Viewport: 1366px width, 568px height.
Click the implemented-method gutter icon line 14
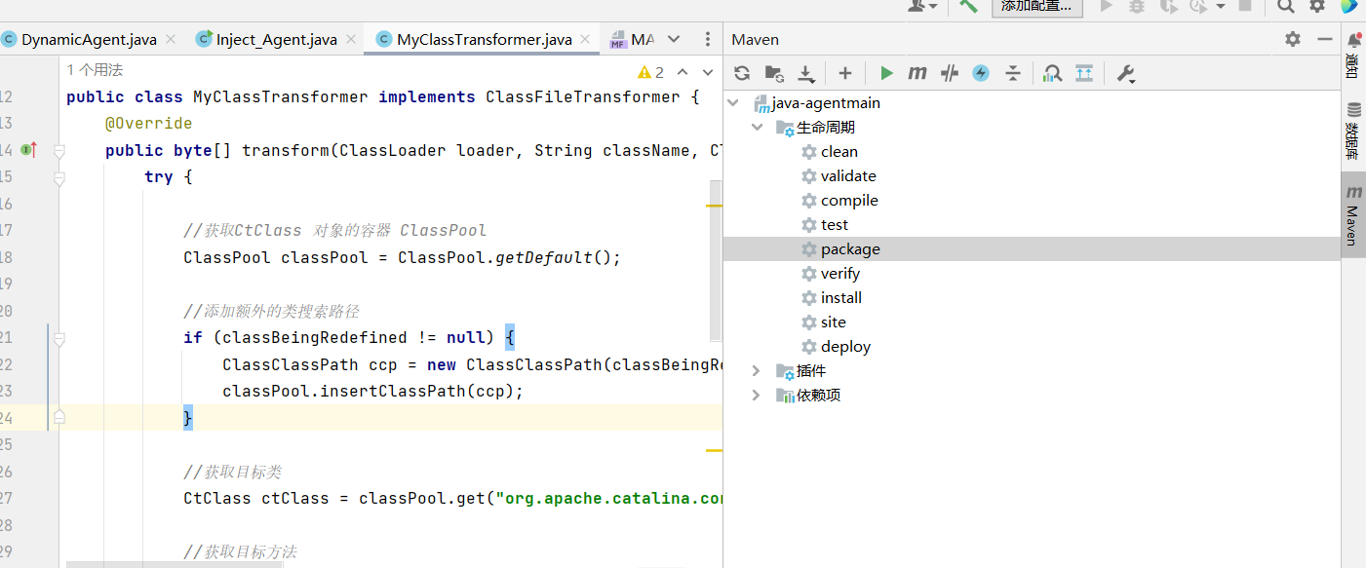point(29,150)
